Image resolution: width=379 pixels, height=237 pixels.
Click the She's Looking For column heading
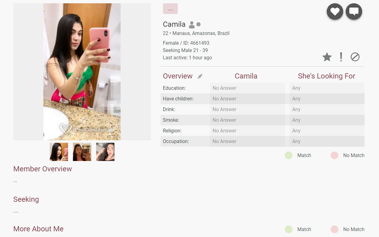point(326,76)
